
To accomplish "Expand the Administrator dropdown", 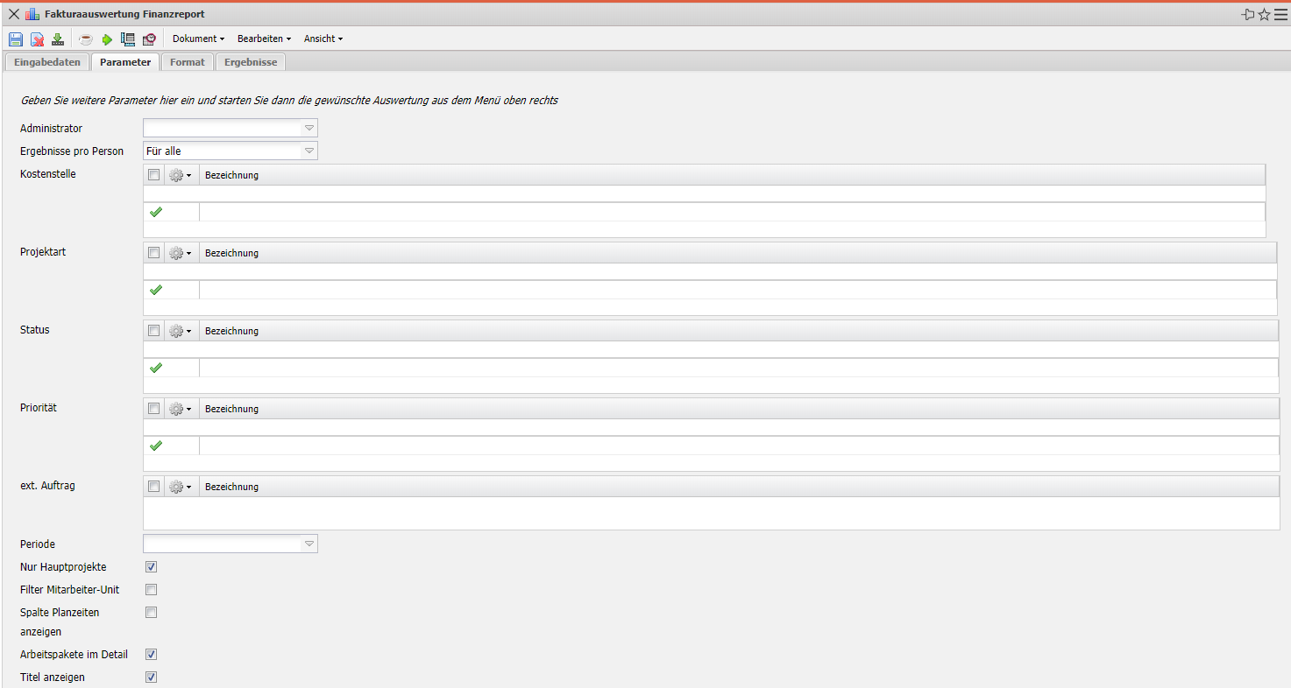I will (x=309, y=128).
